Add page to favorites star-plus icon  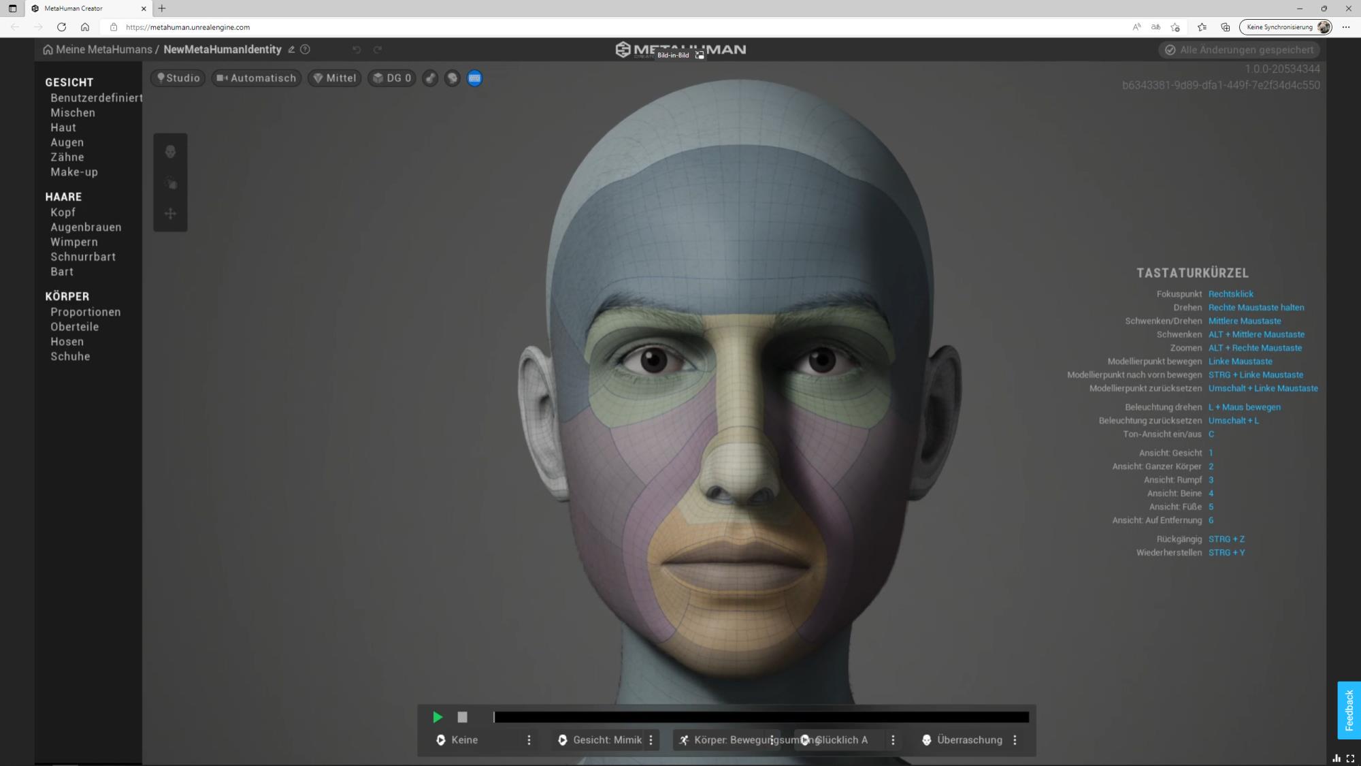click(1175, 27)
